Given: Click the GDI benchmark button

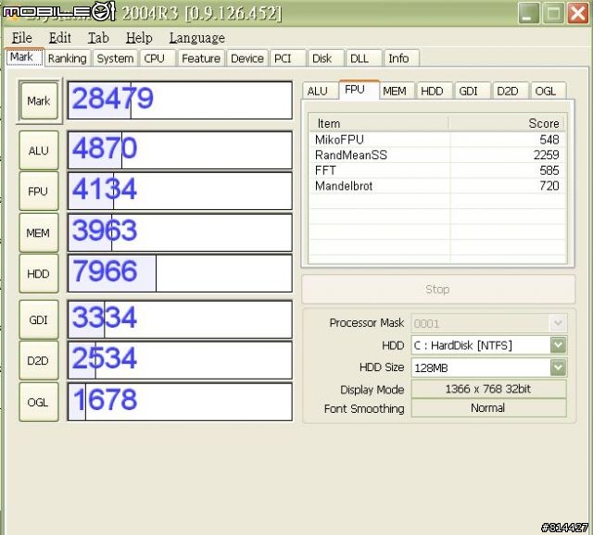Looking at the screenshot, I should (x=39, y=319).
